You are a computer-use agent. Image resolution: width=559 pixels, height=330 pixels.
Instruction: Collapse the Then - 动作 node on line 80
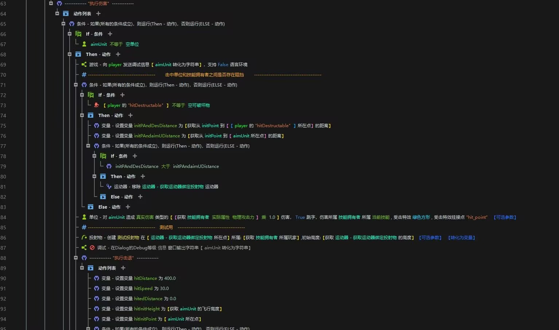(x=94, y=176)
